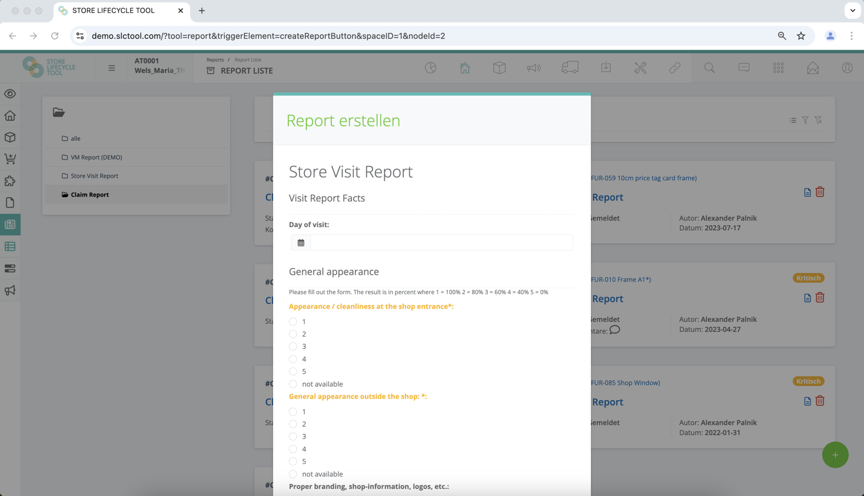Viewport: 864px width, 496px height.
Task: Choose rating 3 for appearance outside the shop
Action: pos(293,437)
